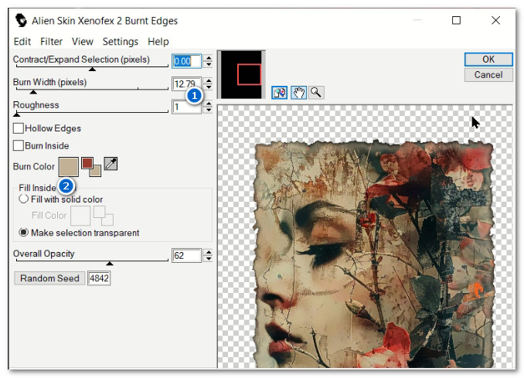Open the Help menu

point(158,42)
